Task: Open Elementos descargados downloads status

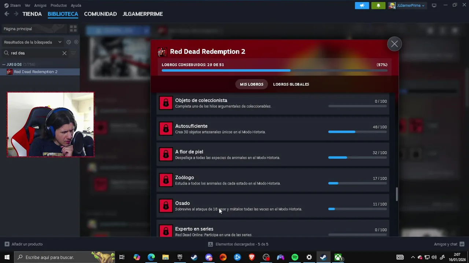Action: coord(238,244)
